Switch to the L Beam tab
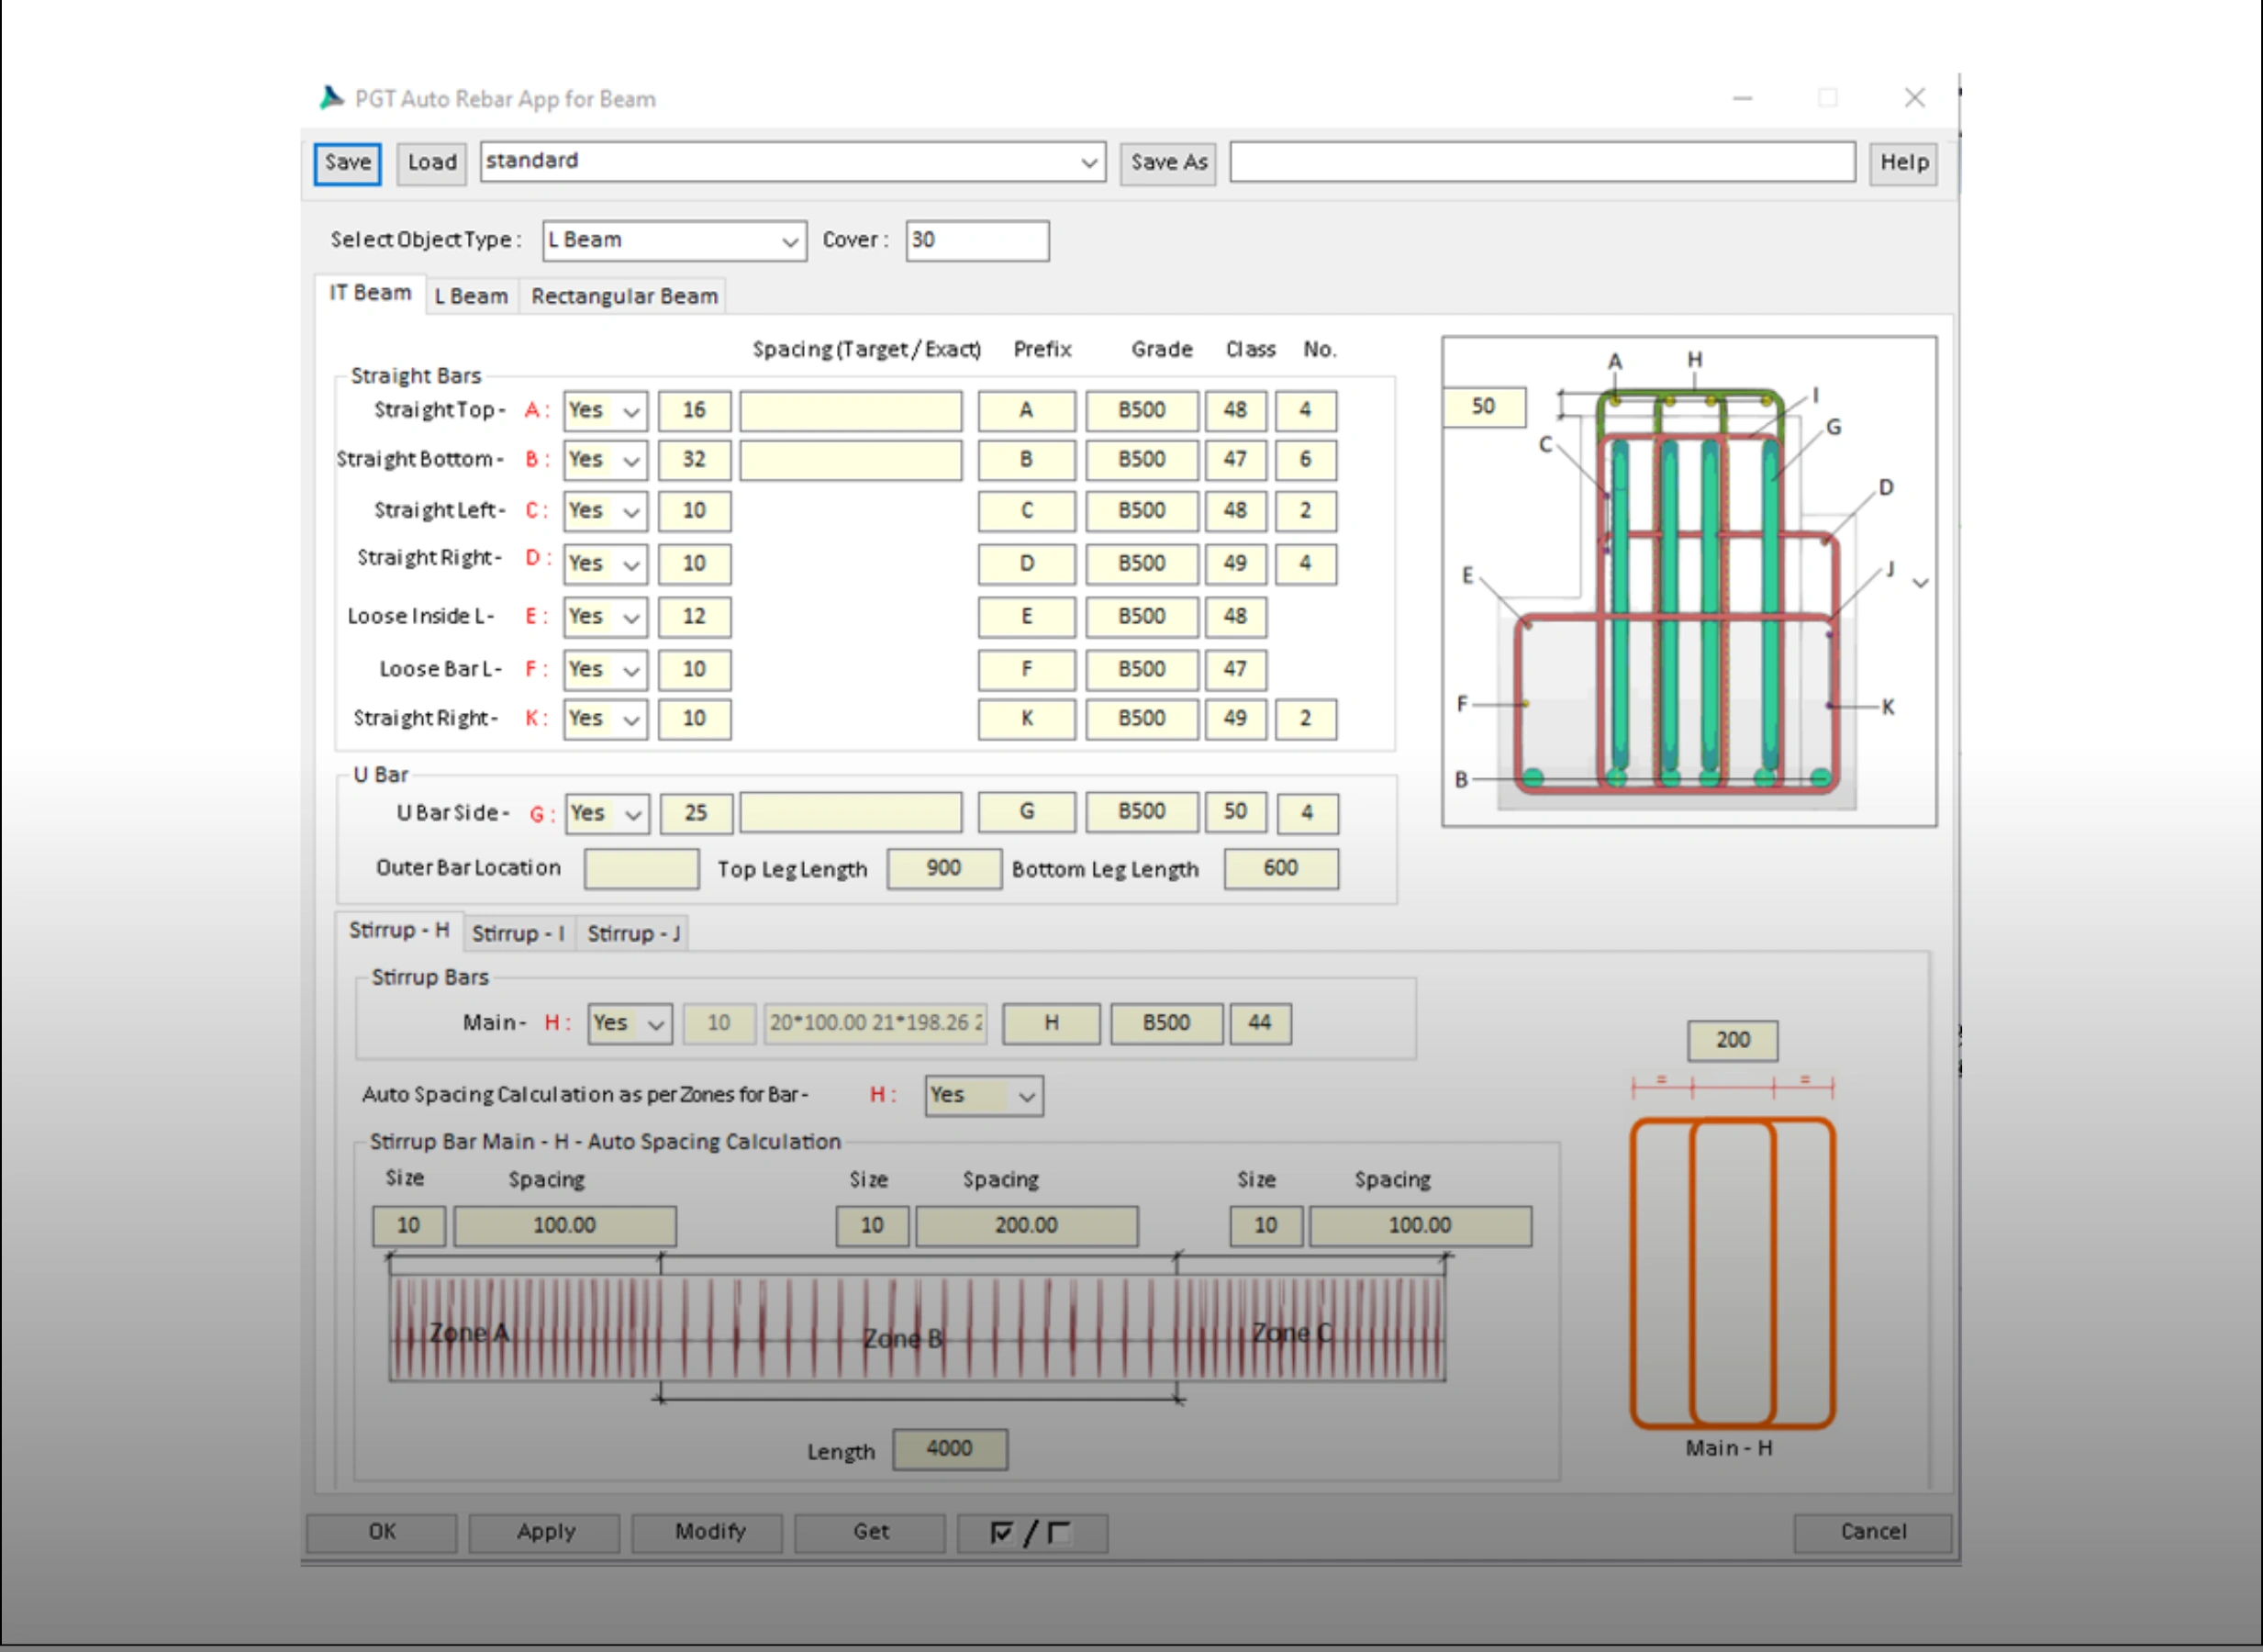Viewport: 2263px width, 1652px height. (471, 297)
